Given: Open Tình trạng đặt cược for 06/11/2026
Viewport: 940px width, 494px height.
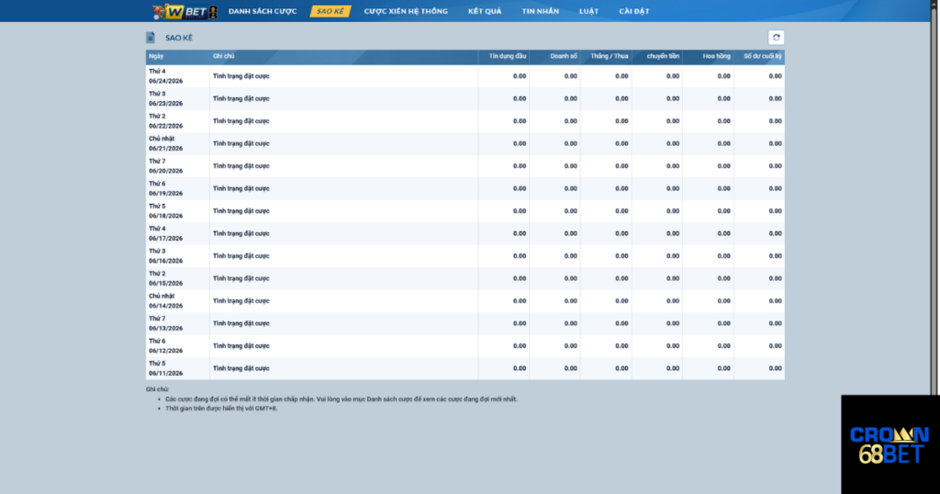Looking at the screenshot, I should (x=241, y=368).
